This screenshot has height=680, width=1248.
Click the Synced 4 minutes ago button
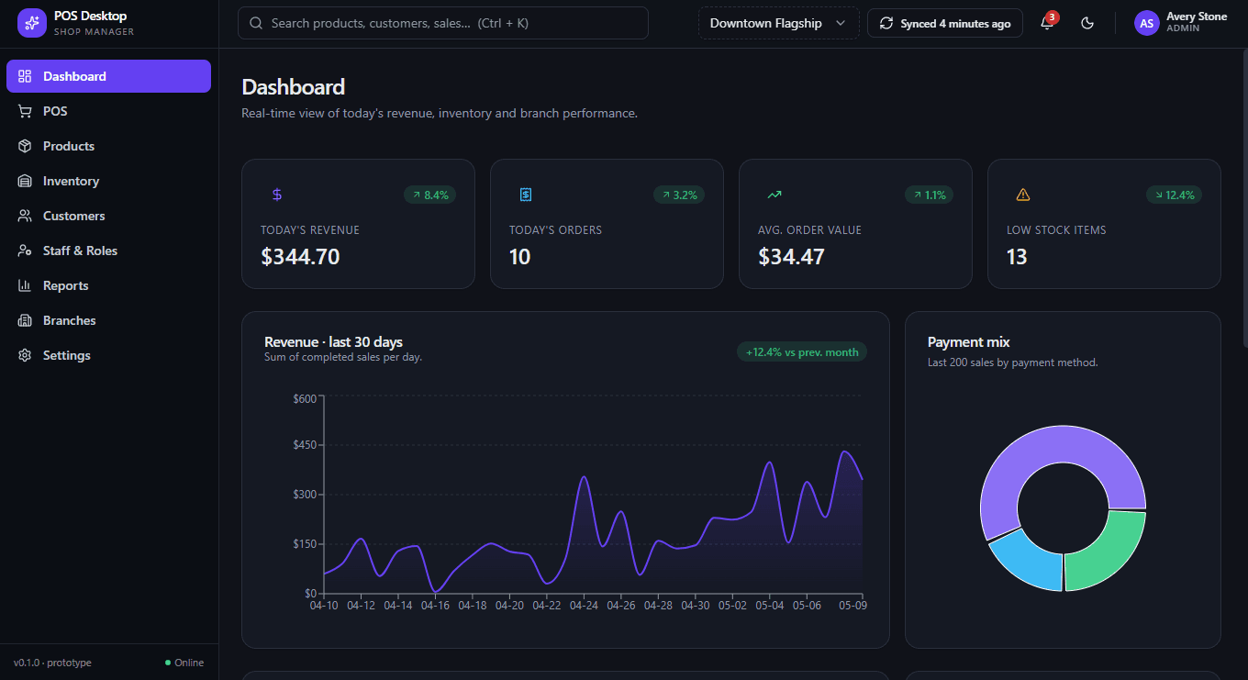(945, 23)
